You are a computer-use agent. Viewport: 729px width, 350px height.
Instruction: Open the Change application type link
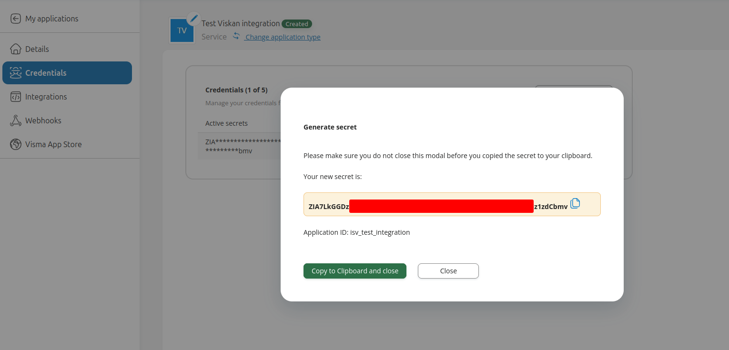(x=283, y=37)
